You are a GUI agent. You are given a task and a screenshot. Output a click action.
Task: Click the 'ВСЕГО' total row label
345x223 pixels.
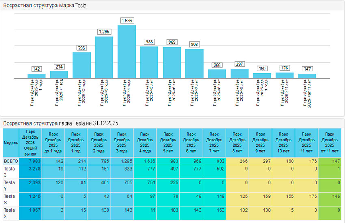coord(11,161)
